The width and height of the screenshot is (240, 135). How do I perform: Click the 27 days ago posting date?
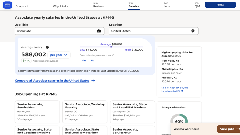click(x=71, y=119)
